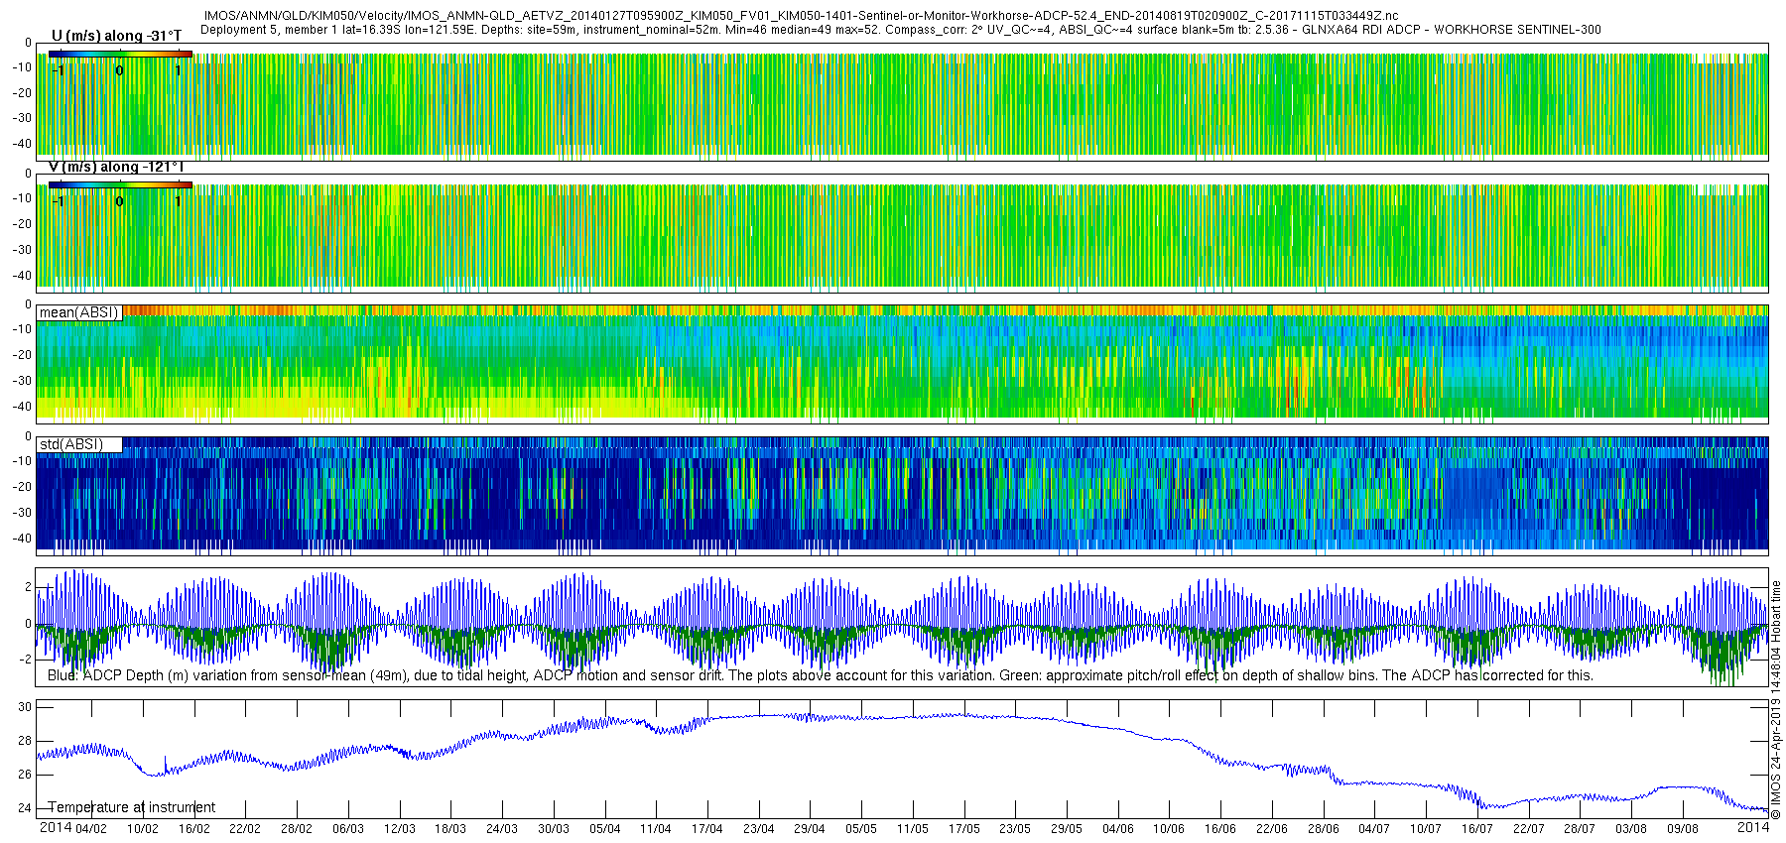Click the 'Temperature at instrument' label
This screenshot has height=843, width=1786.
pos(131,807)
